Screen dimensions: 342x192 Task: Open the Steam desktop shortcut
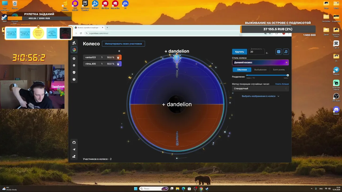(5, 18)
